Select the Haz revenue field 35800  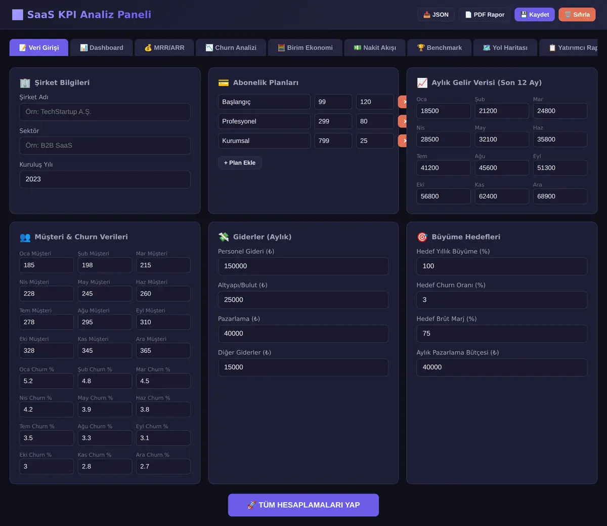click(x=560, y=139)
